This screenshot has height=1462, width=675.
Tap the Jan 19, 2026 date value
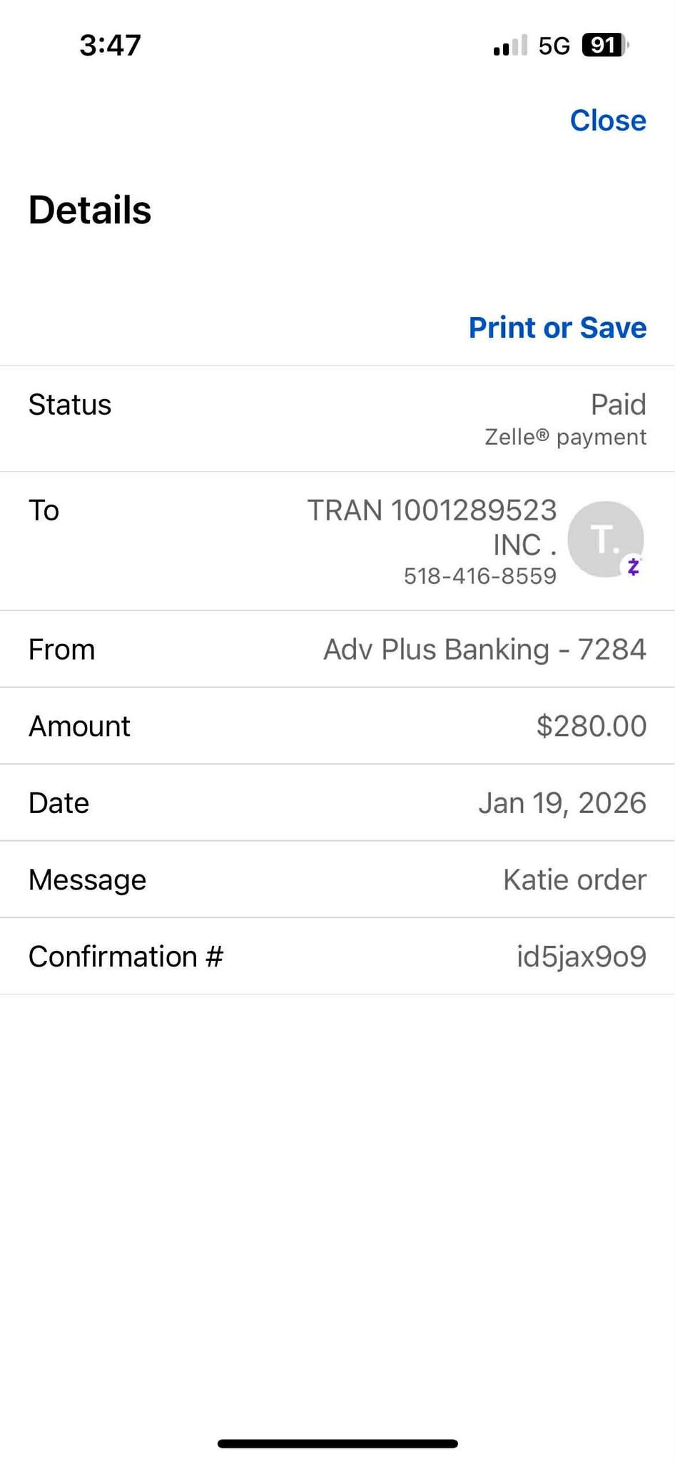coord(562,803)
